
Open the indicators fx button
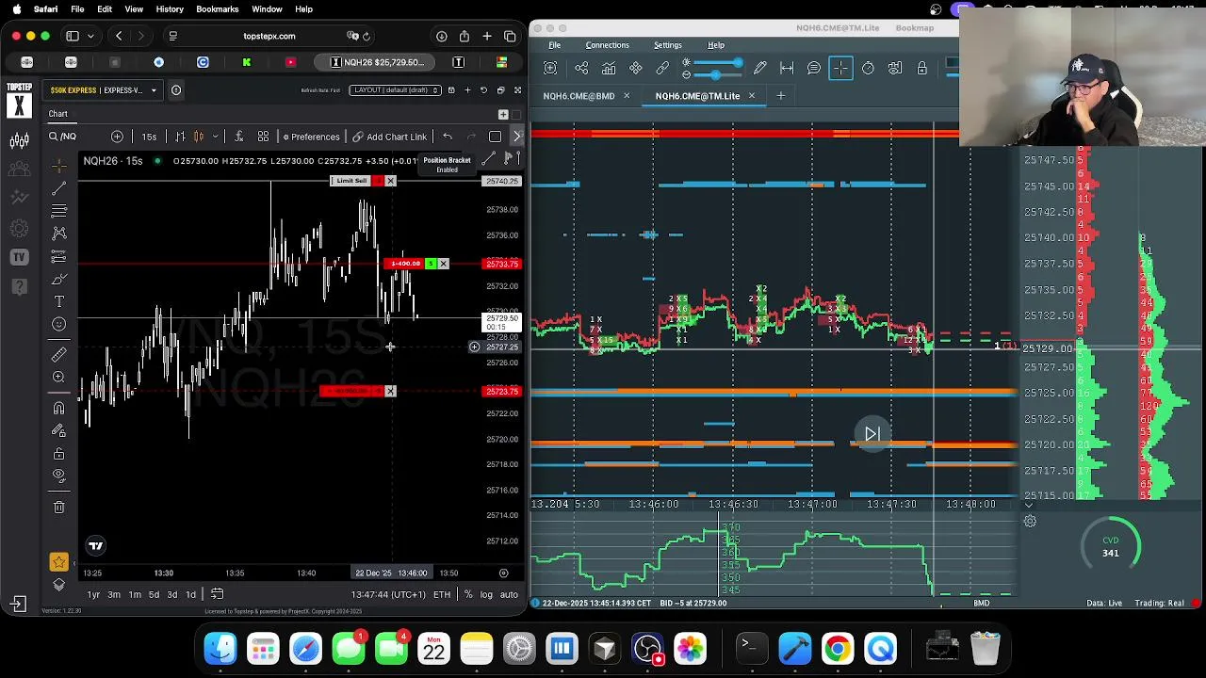[238, 137]
